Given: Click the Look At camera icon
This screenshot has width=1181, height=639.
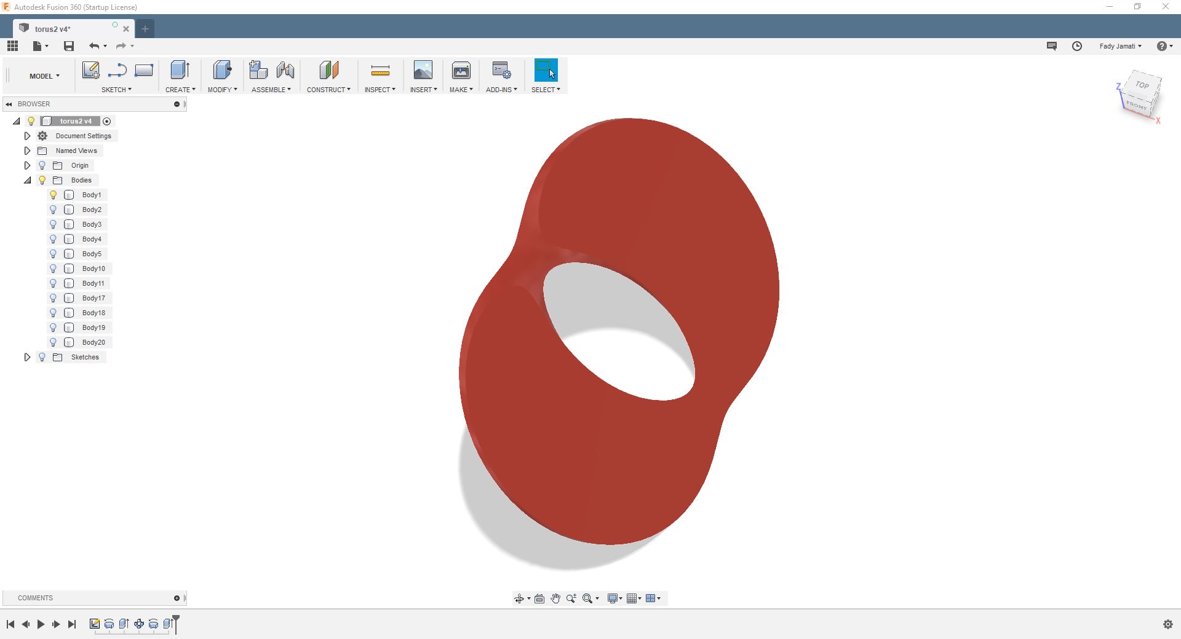Looking at the screenshot, I should tap(539, 598).
